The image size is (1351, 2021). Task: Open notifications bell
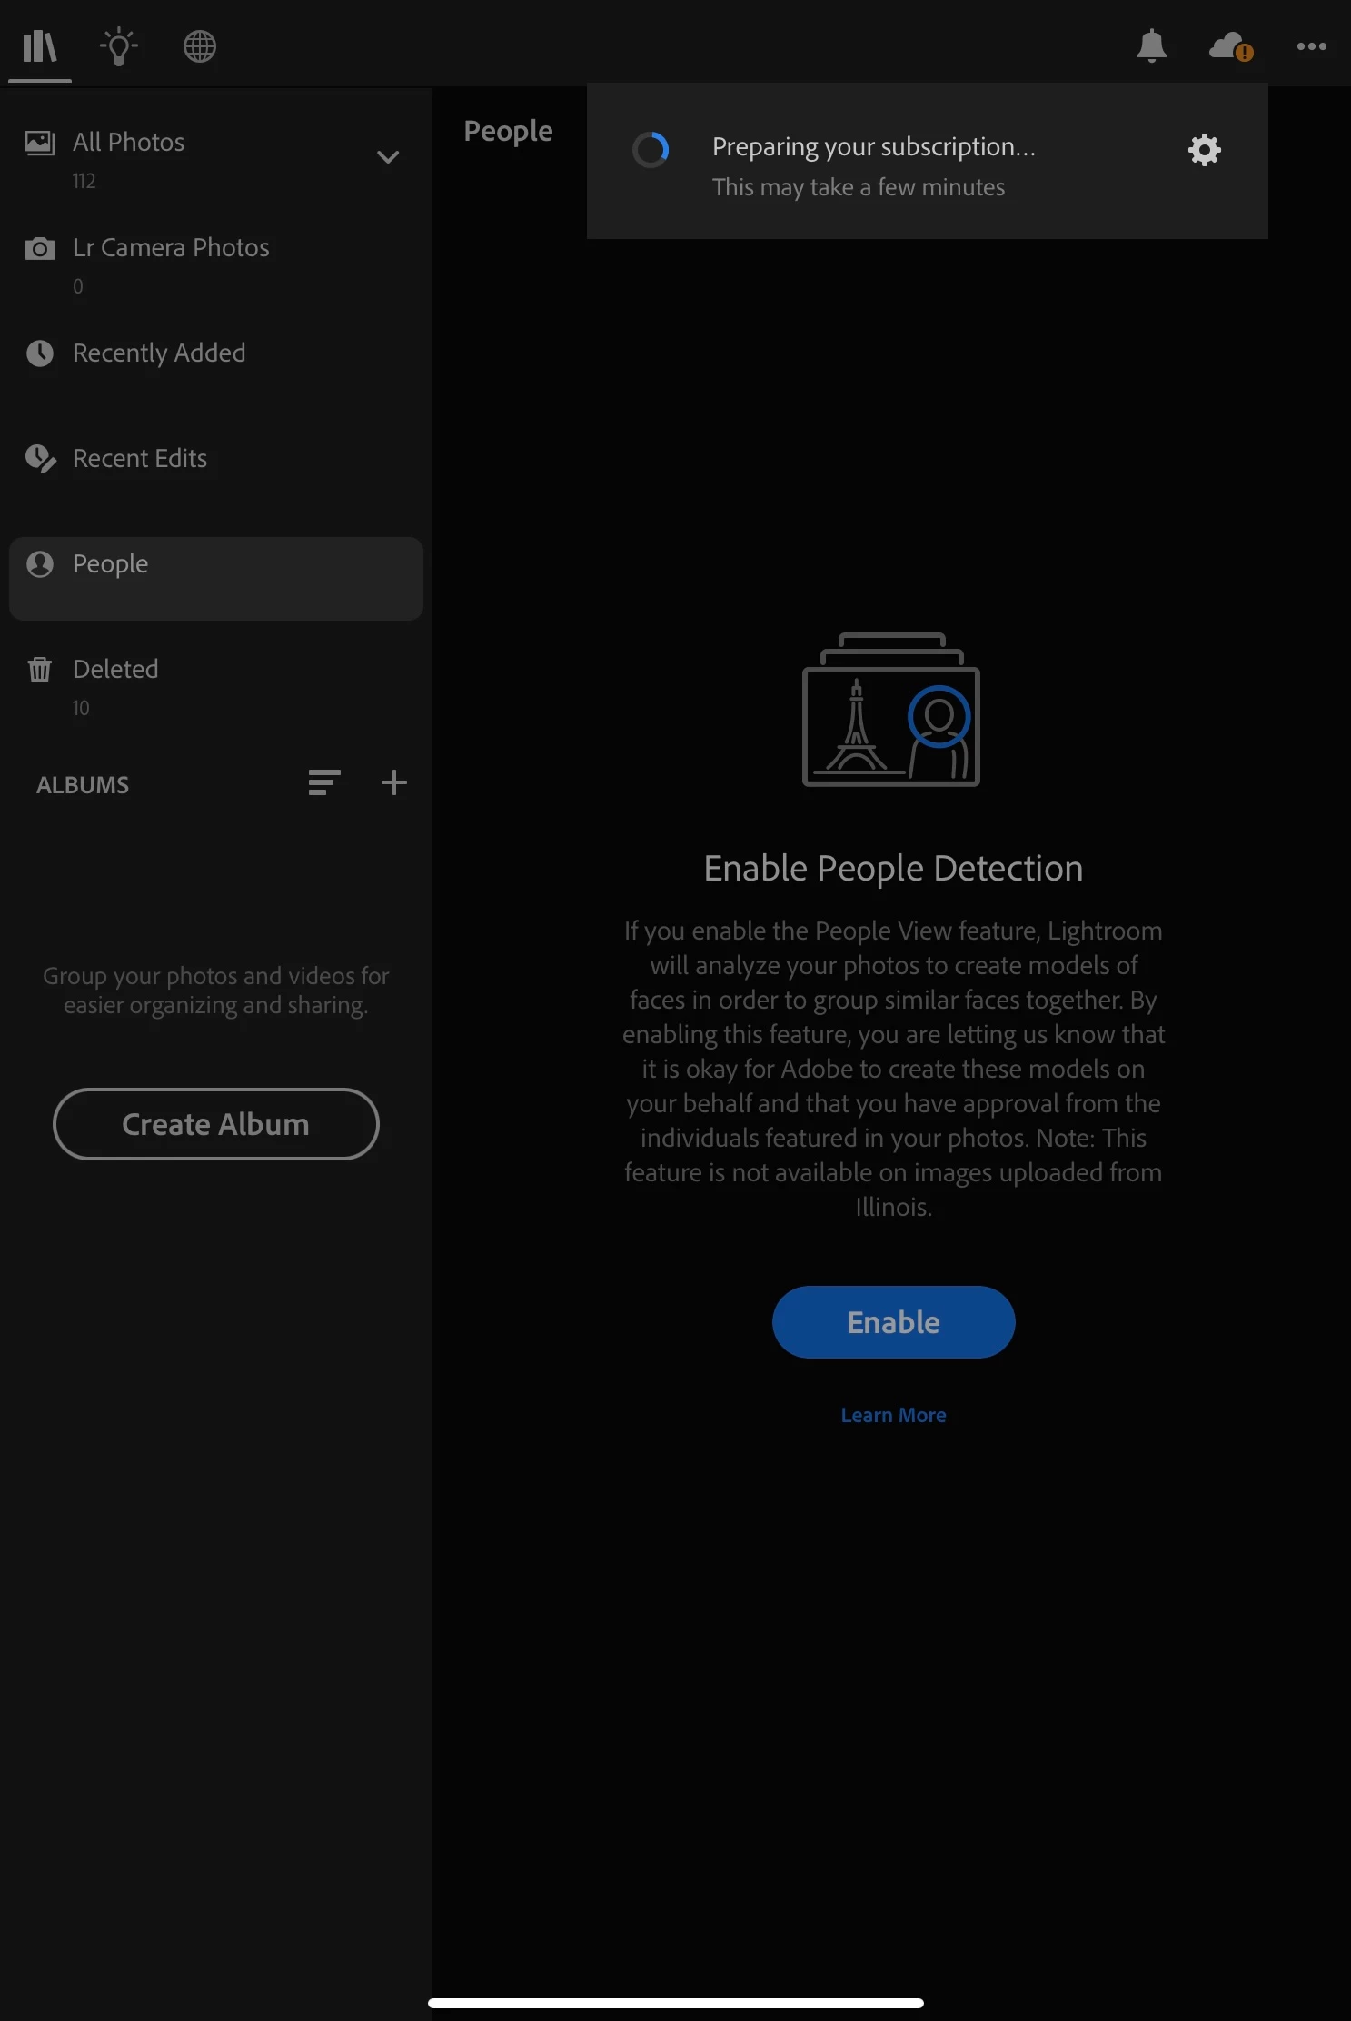1152,45
